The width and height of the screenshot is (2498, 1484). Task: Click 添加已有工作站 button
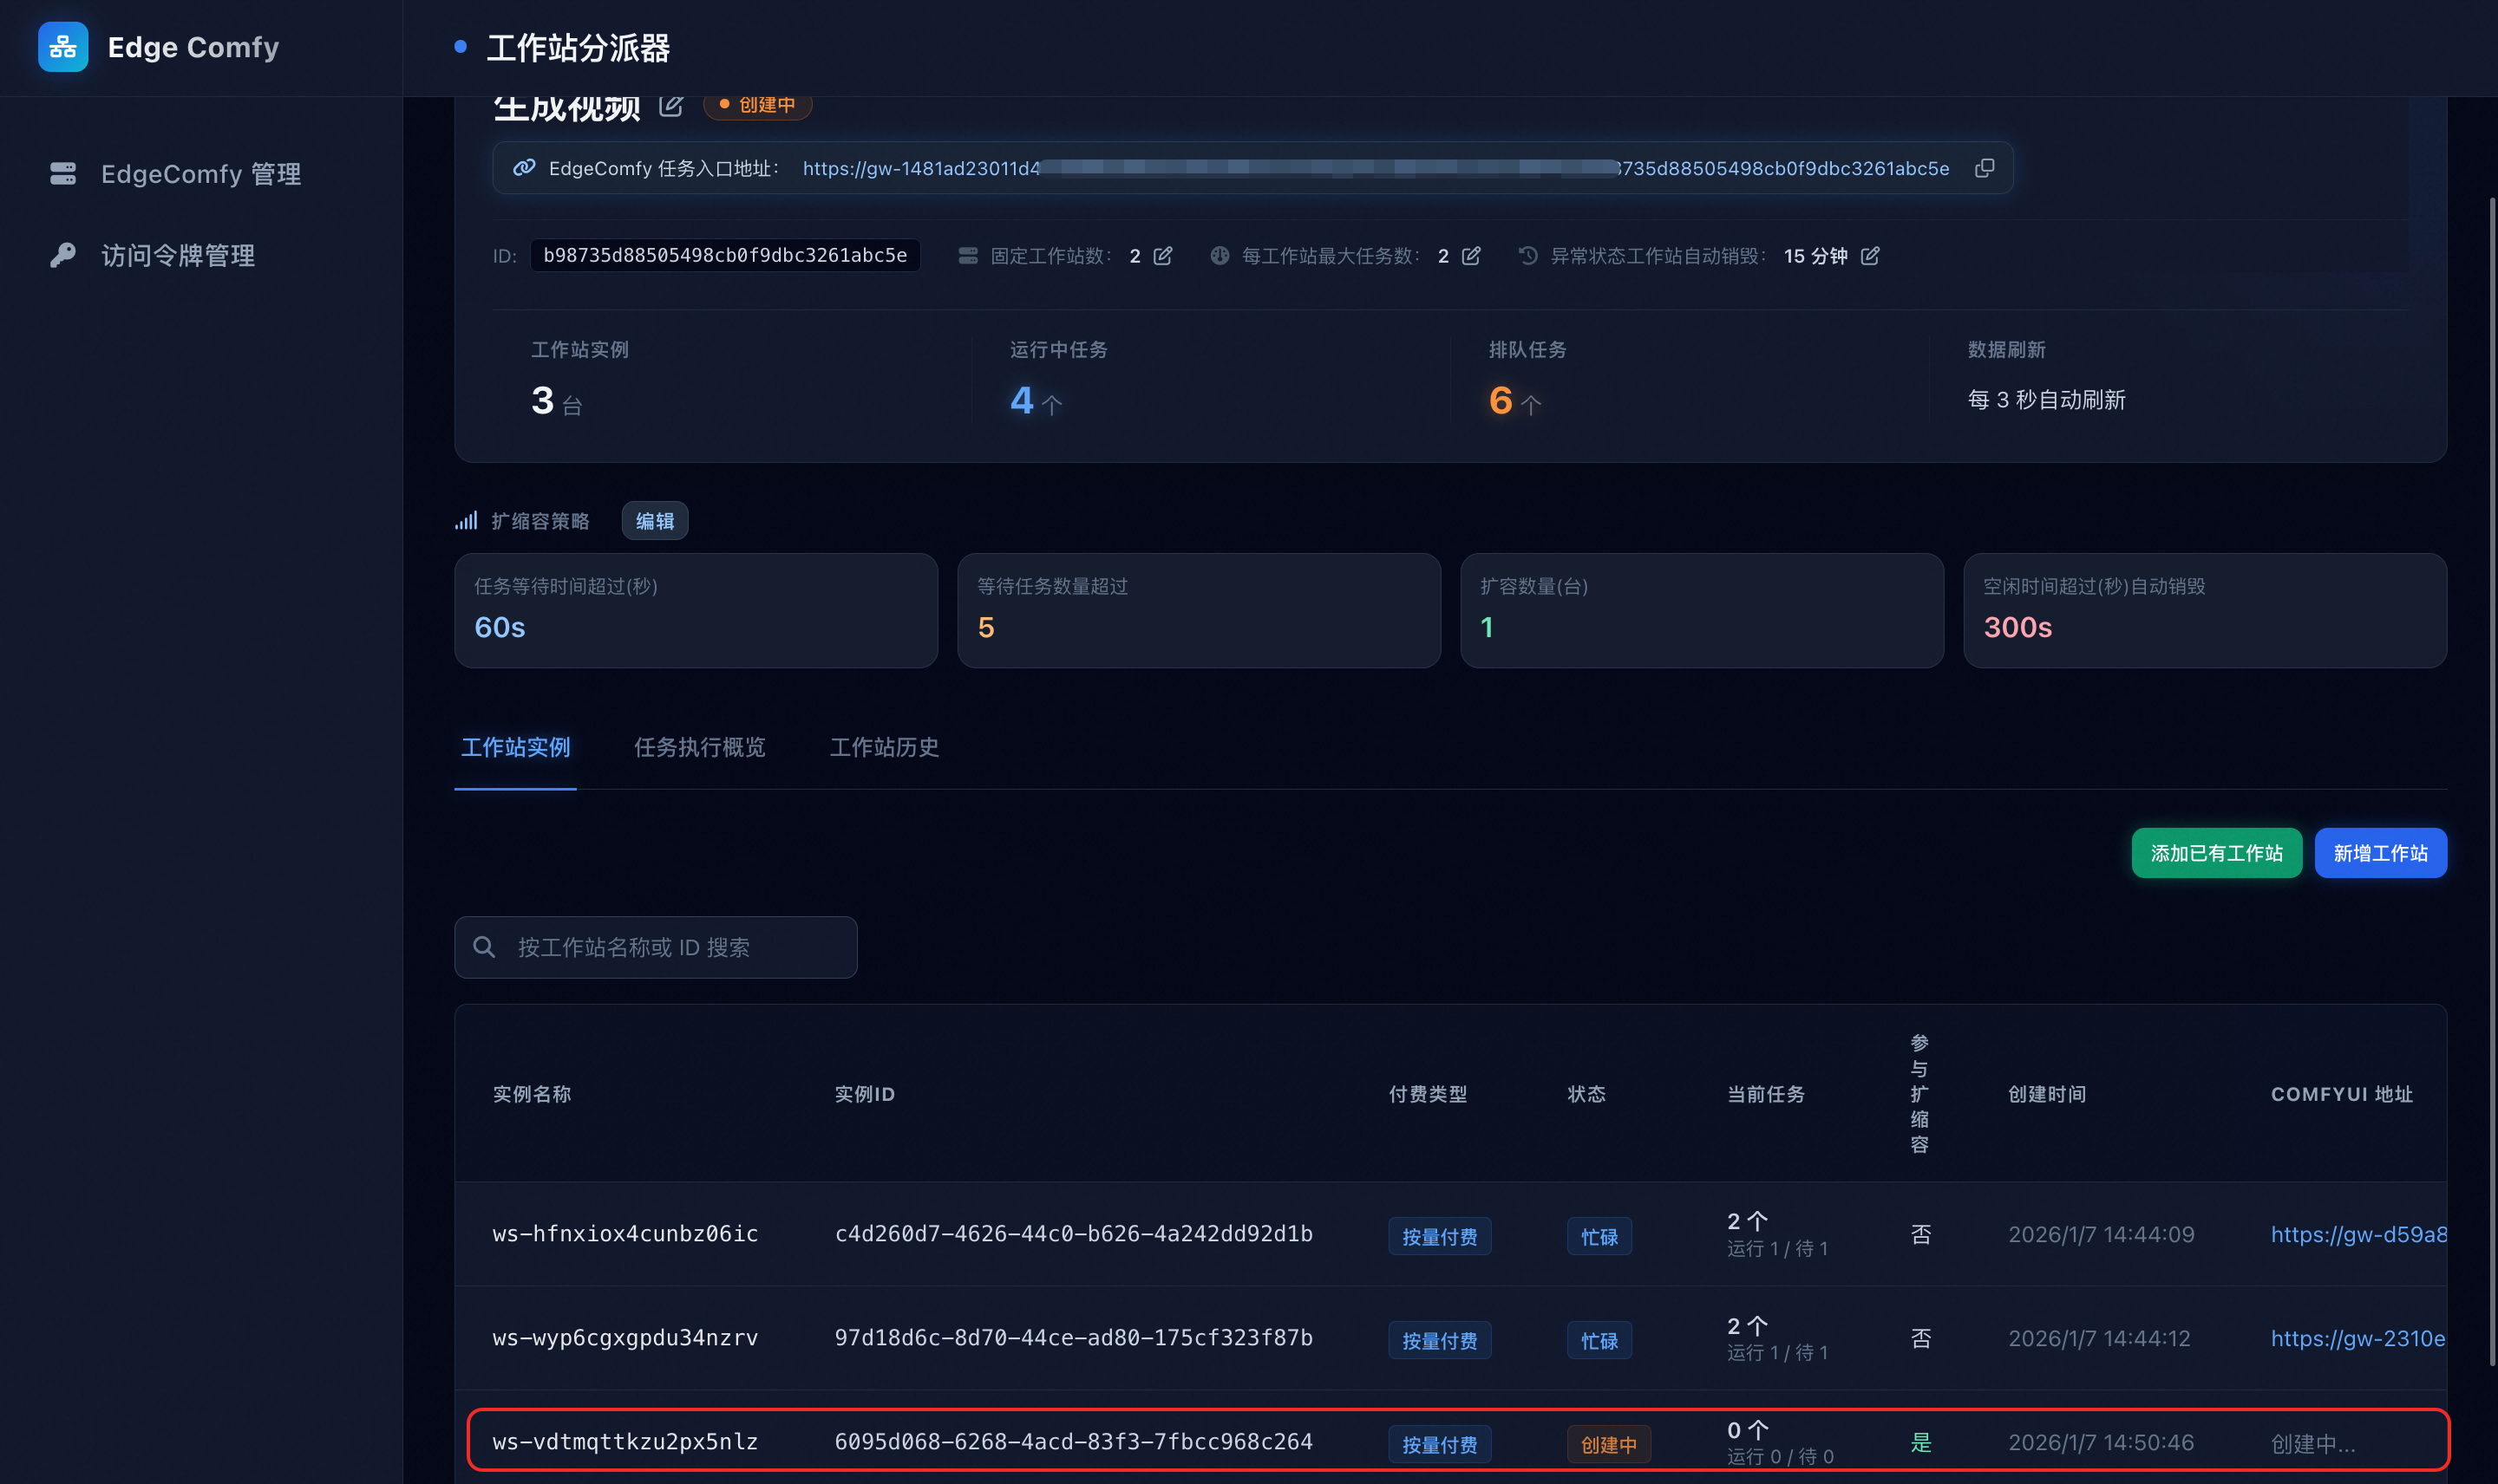[x=2216, y=853]
